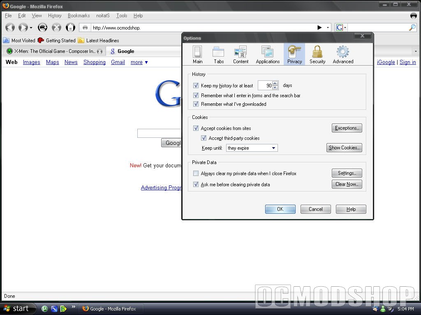This screenshot has width=421, height=315.
Task: Toggle Accept cookies from sites
Action: (196, 128)
